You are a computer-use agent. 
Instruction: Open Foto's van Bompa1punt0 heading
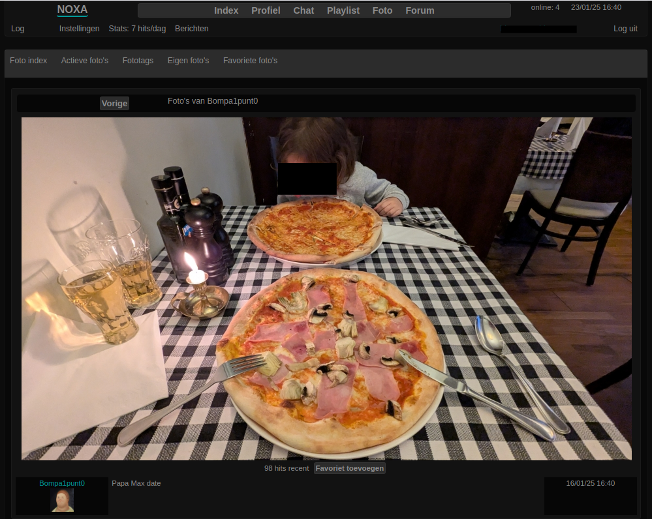pyautogui.click(x=213, y=101)
